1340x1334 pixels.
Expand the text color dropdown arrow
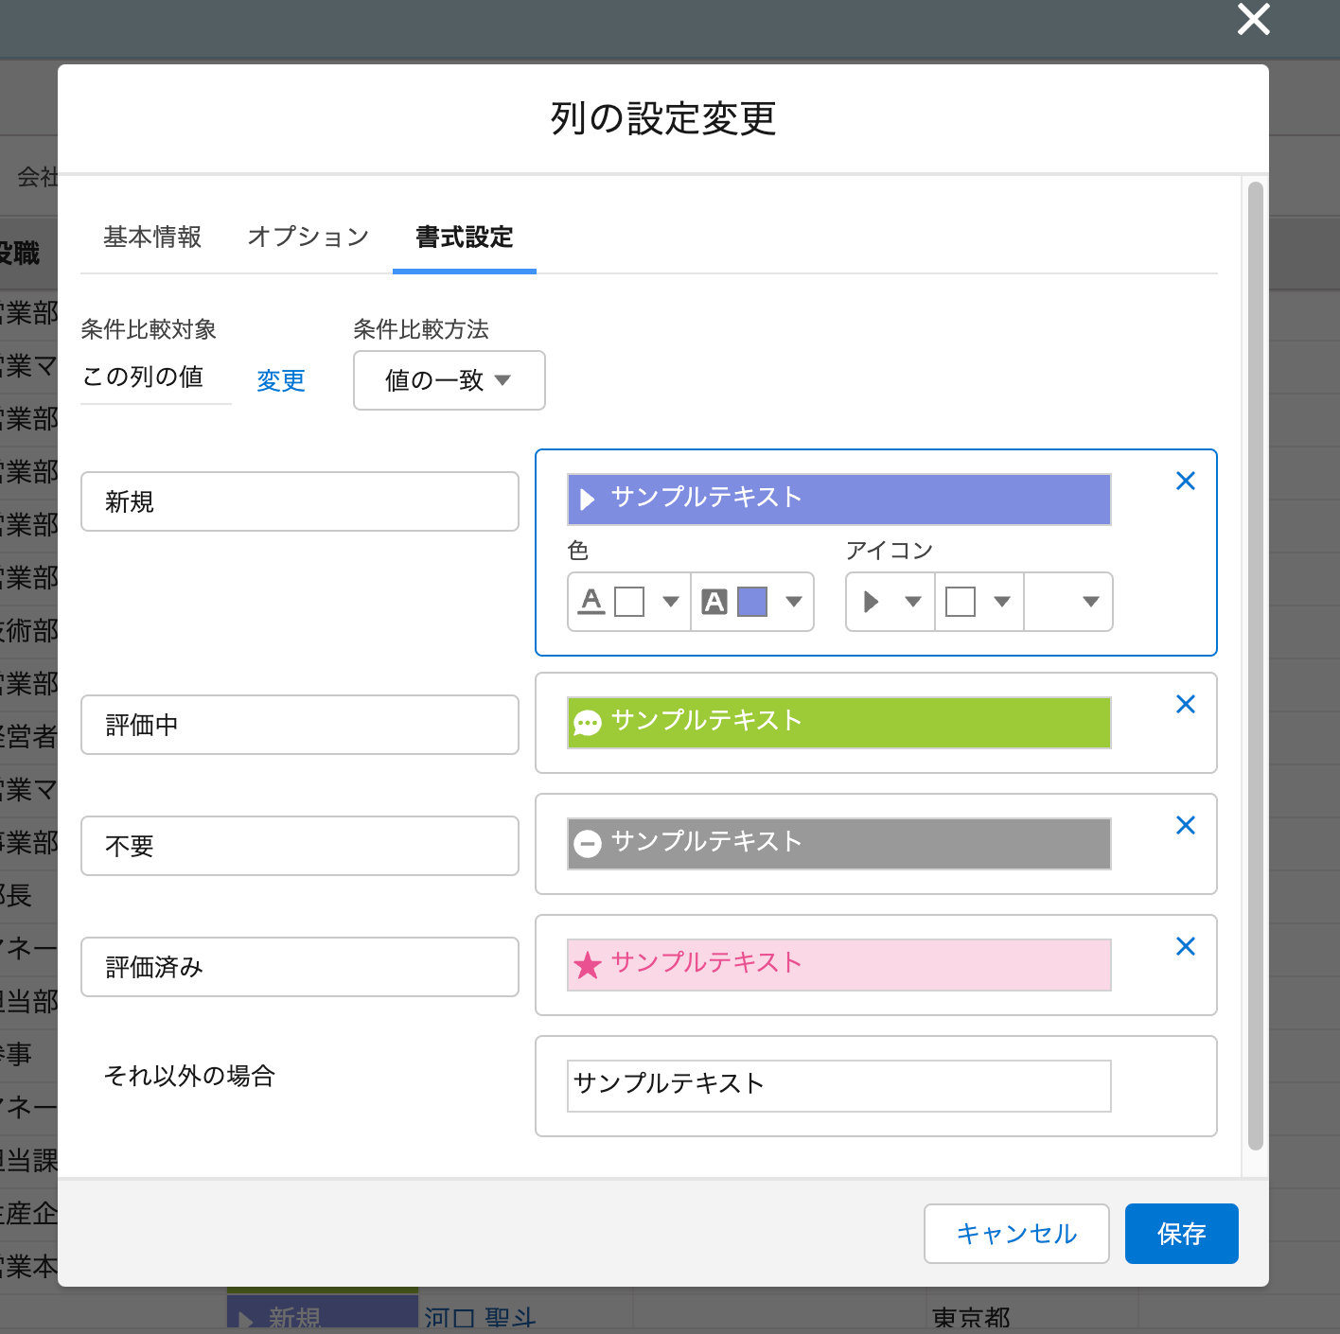coord(671,602)
